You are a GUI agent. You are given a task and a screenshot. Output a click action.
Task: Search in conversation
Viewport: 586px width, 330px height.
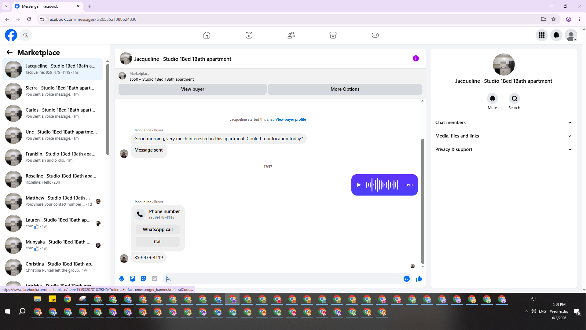[x=515, y=98]
